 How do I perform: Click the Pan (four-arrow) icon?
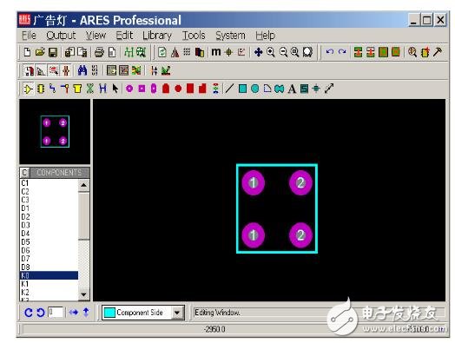(x=258, y=52)
